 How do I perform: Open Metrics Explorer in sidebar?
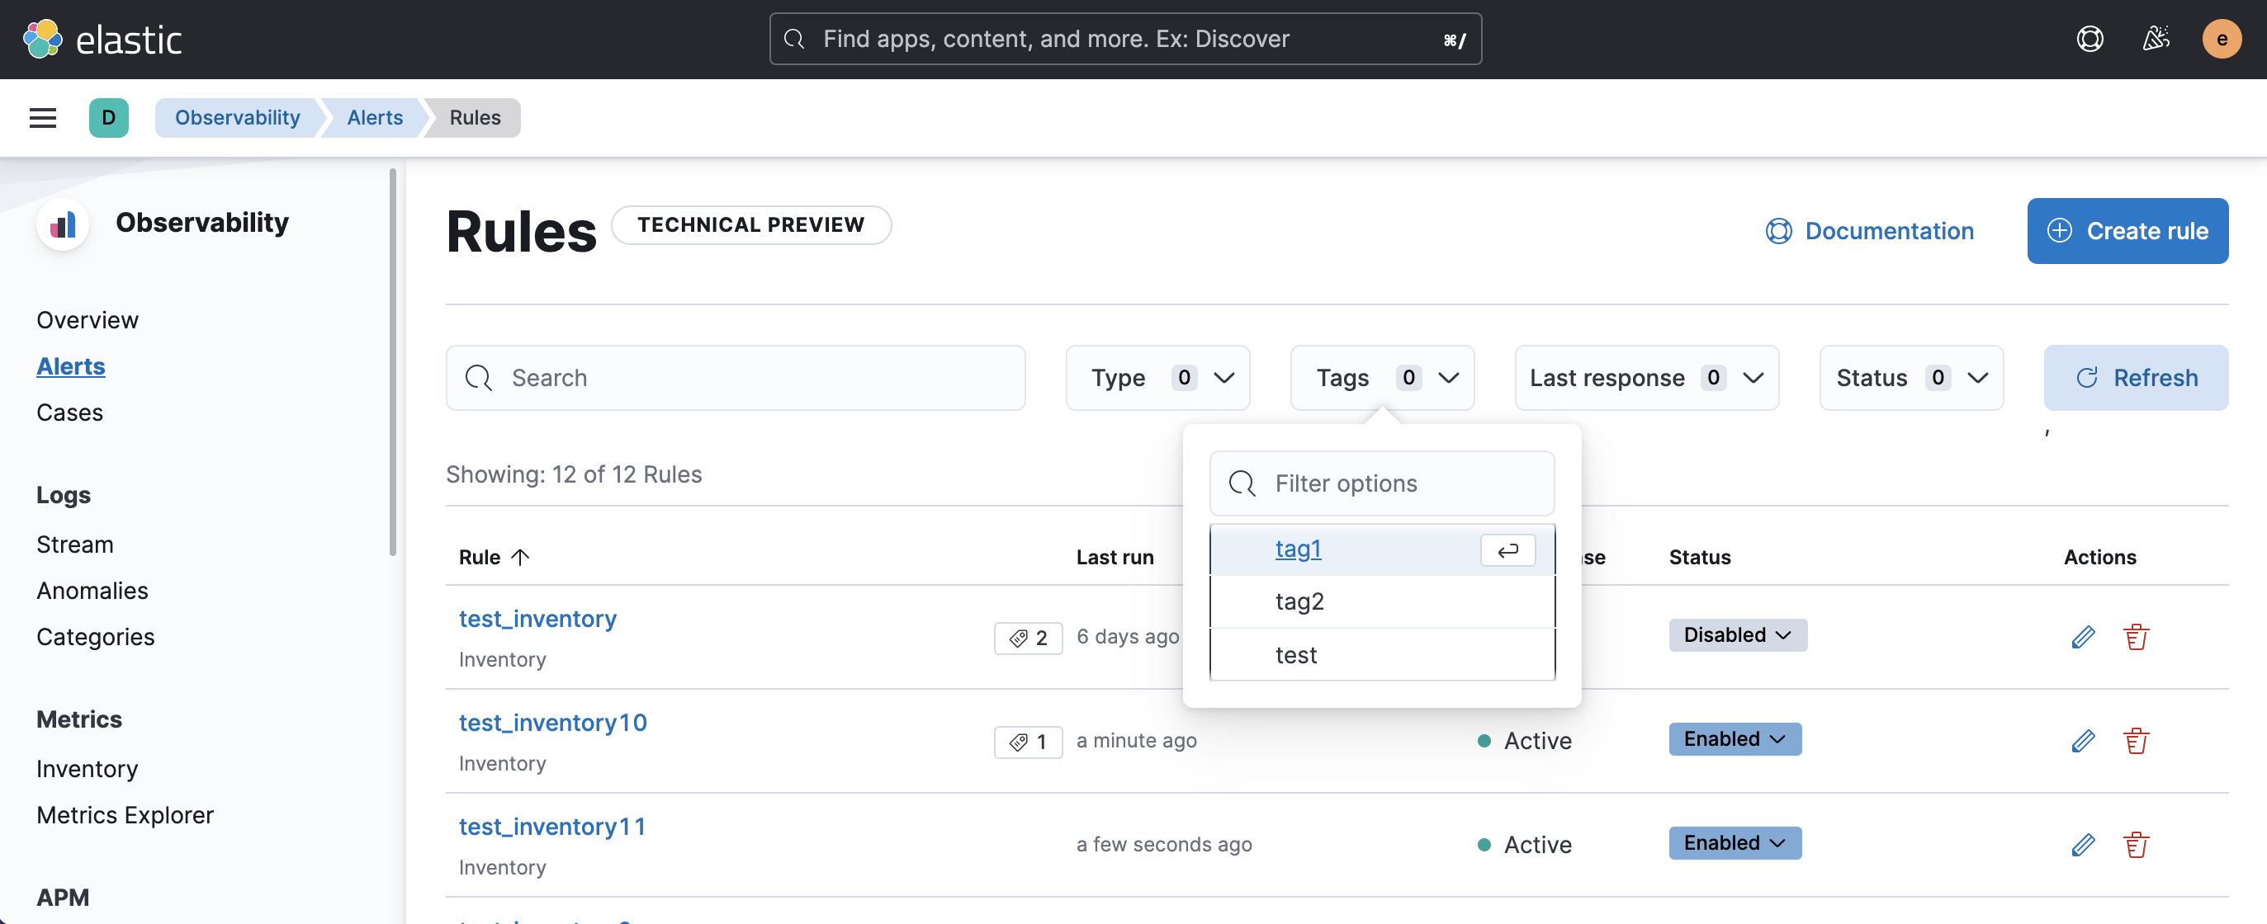click(x=125, y=815)
